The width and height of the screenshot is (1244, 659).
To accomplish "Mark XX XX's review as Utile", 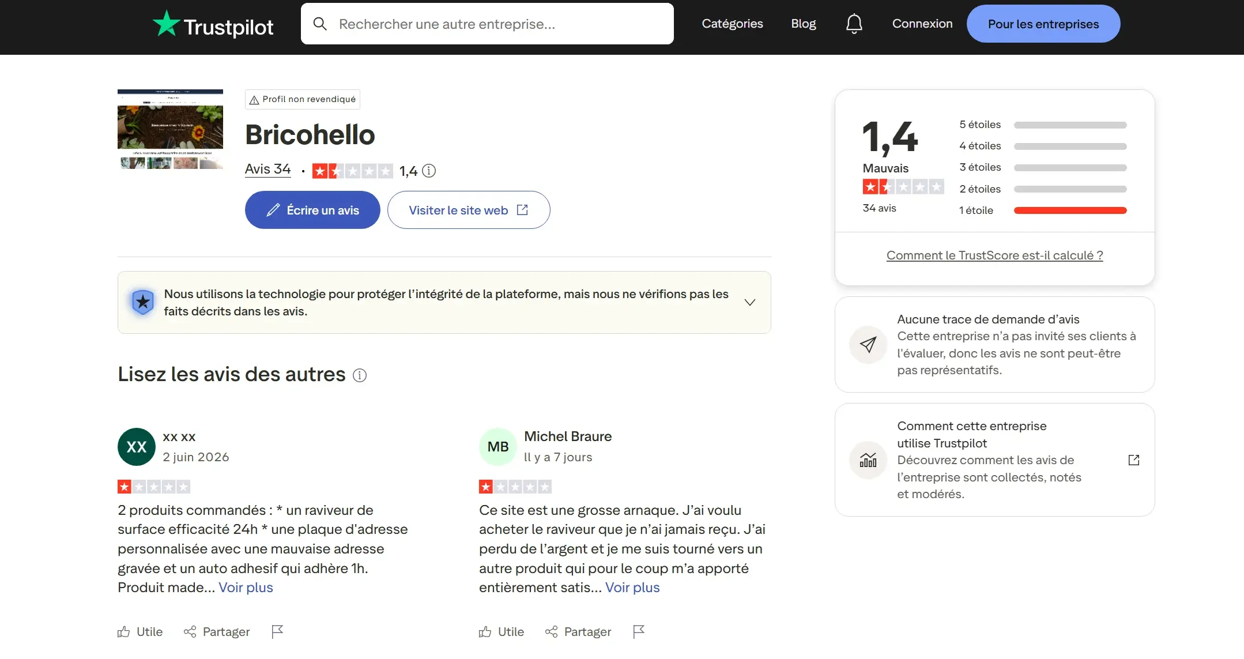I will [x=140, y=632].
